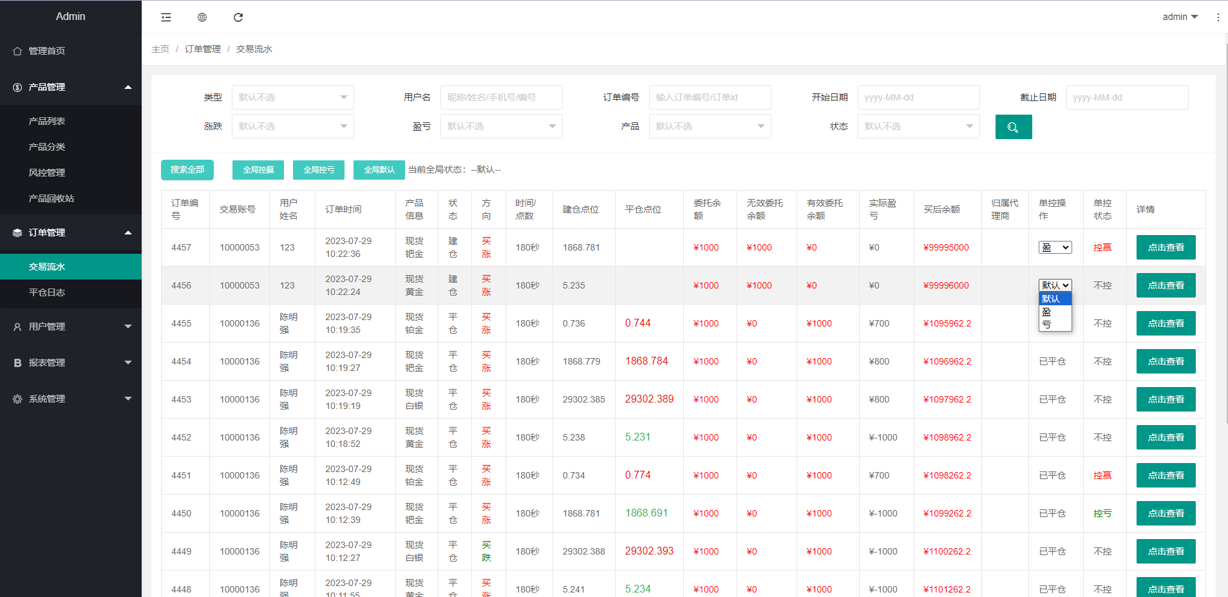Click the 全局控赢 button
Viewport: 1228px width, 597px height.
click(258, 169)
